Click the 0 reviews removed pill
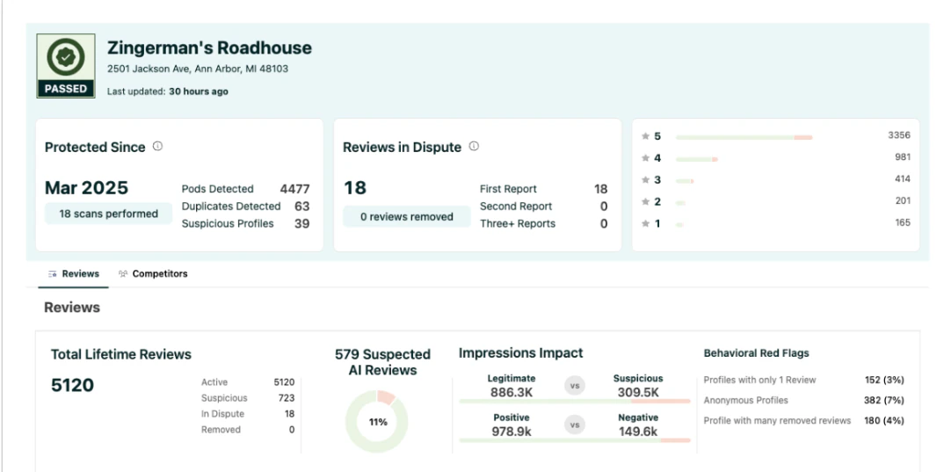The image size is (951, 472). point(406,216)
